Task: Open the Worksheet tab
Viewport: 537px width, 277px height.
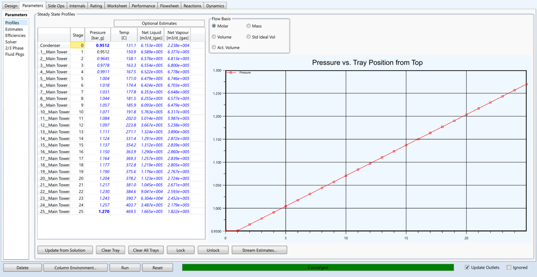Action: click(117, 6)
